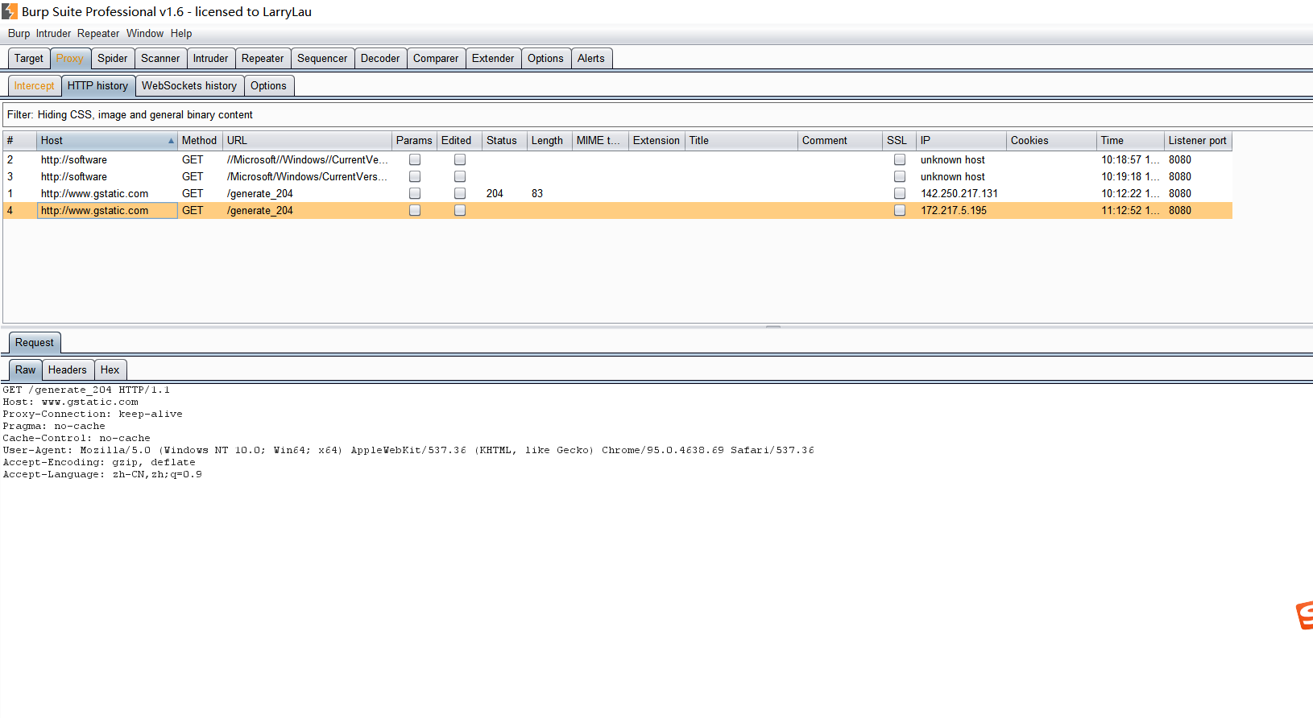Sort by Time column header
Viewport: 1313px width, 718px height.
coord(1130,140)
